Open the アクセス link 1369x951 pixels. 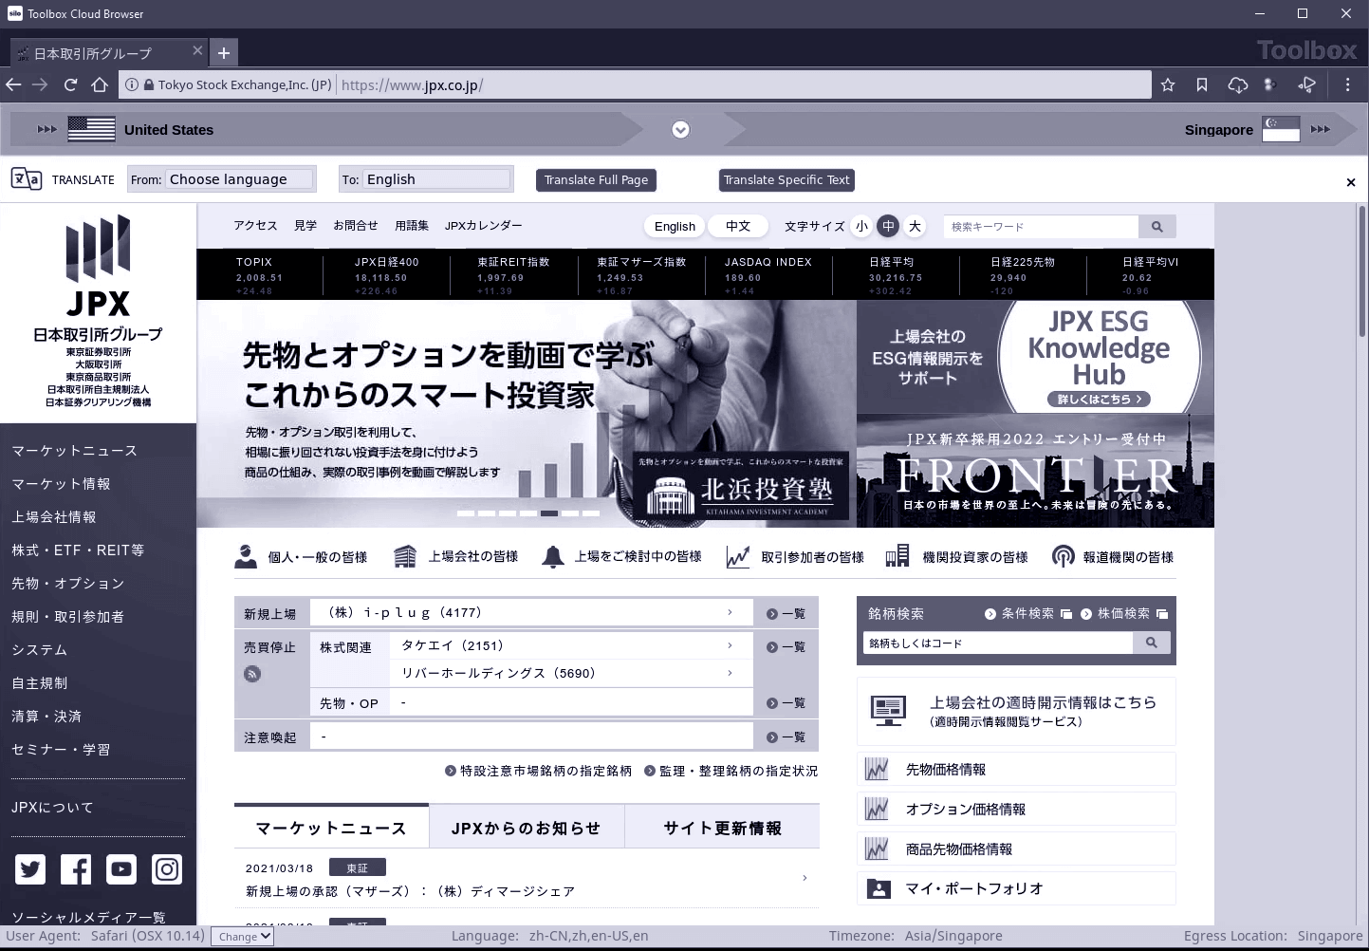[x=255, y=226]
